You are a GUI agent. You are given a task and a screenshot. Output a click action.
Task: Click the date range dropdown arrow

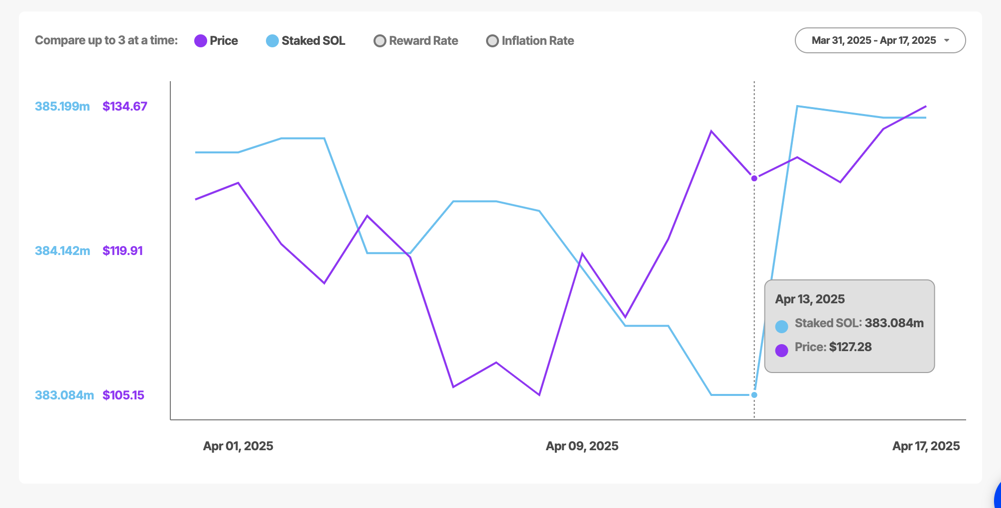point(947,41)
